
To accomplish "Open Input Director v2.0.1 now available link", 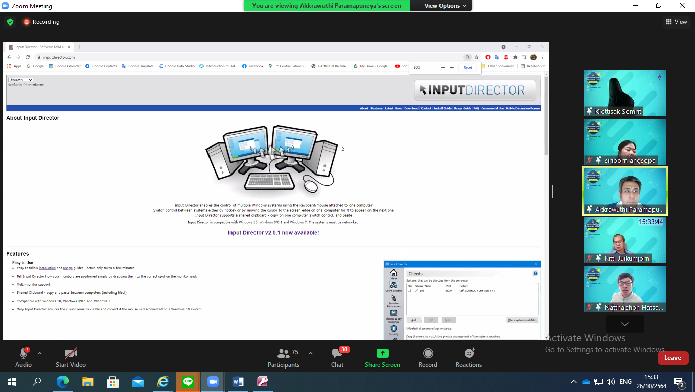I will pos(273,233).
